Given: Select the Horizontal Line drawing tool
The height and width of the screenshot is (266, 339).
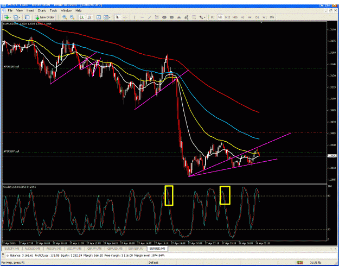Looking at the screenshot, I should click(x=142, y=17).
